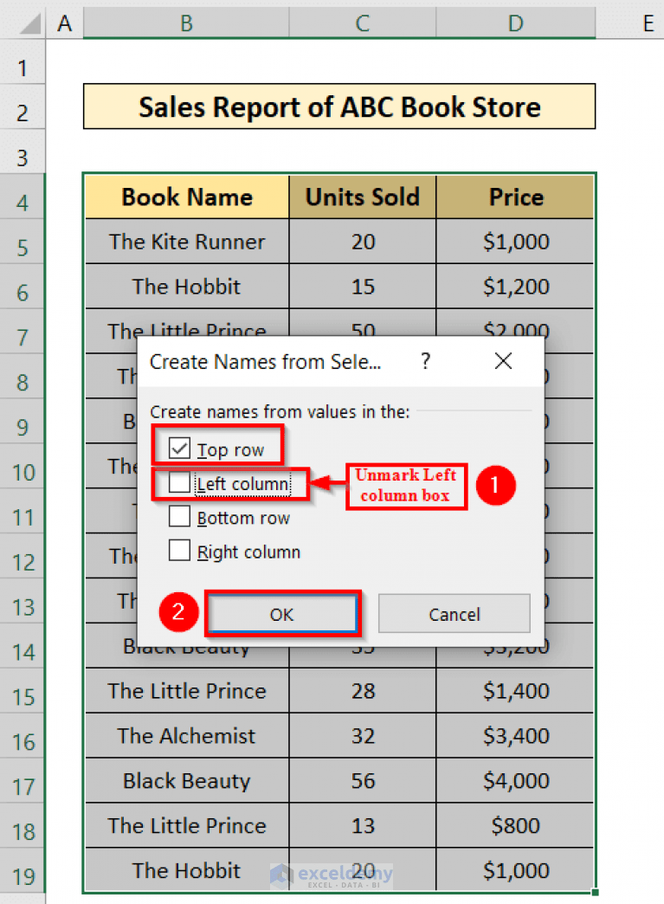The height and width of the screenshot is (904, 664).
Task: Cancel the Create Names dialog
Action: click(x=454, y=613)
